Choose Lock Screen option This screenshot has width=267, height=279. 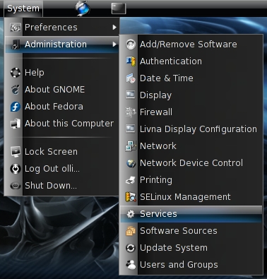[x=62, y=152]
